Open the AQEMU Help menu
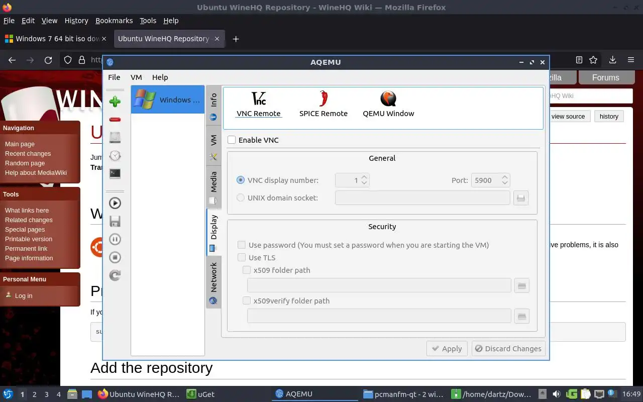 coord(160,77)
